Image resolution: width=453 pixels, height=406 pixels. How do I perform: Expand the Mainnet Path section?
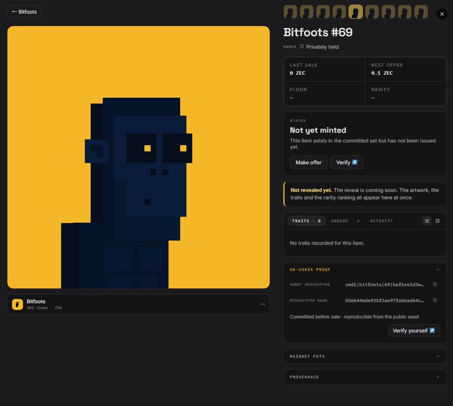pos(365,357)
